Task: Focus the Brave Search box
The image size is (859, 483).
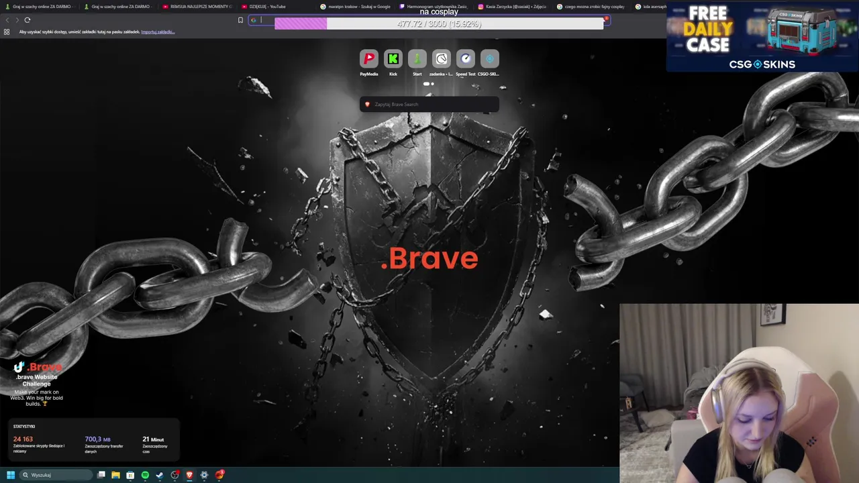Action: 429,104
